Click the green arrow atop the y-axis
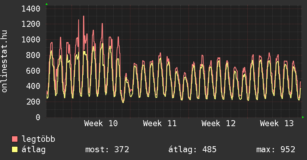The width and height of the screenshot is (307, 160). [46, 4]
